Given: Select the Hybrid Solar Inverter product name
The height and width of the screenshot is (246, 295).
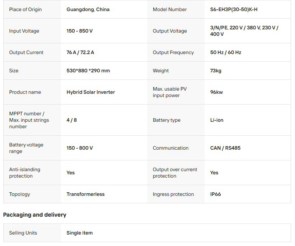Looking at the screenshot, I should tap(91, 92).
